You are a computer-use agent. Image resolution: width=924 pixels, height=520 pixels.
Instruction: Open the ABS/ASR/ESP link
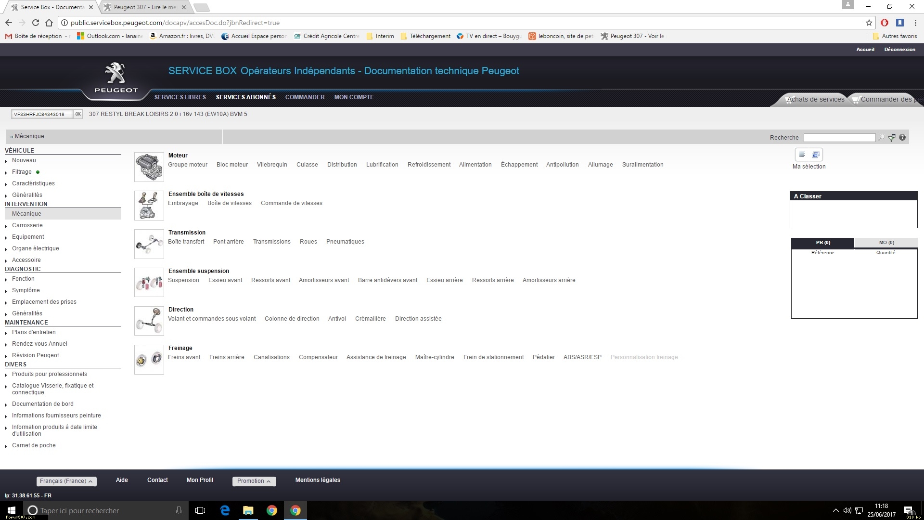coord(582,357)
